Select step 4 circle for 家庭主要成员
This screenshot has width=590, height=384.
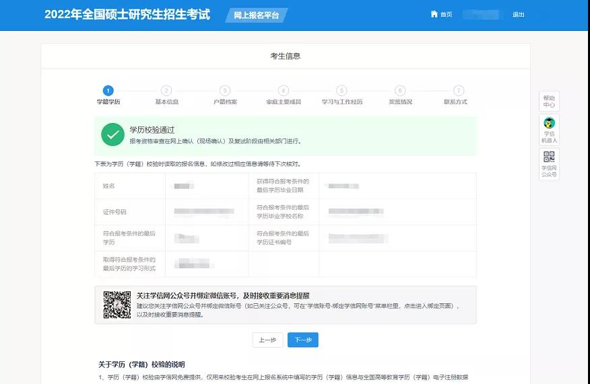(284, 91)
